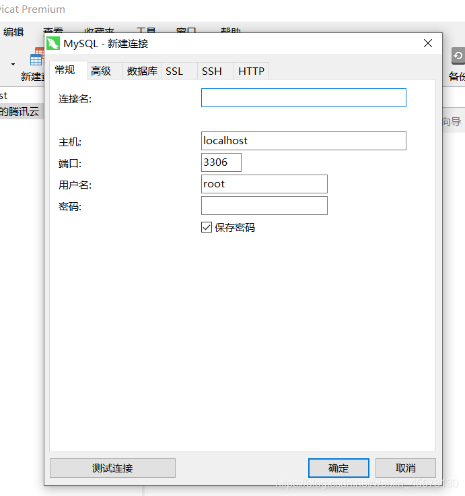Click the 主机 field containing localhost
Image resolution: width=465 pixels, height=496 pixels.
click(303, 141)
